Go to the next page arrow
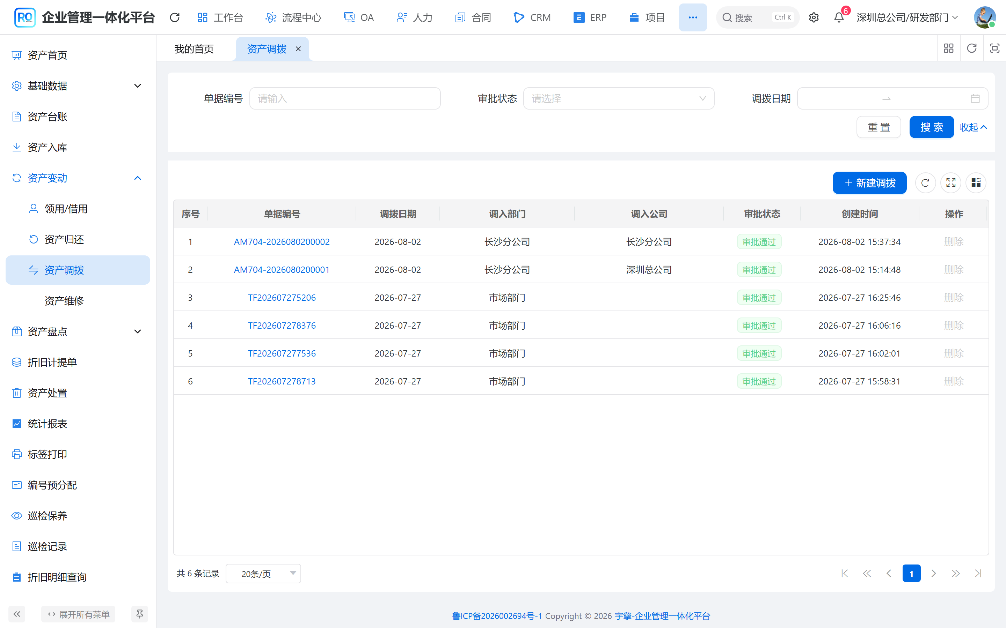The image size is (1006, 628). [x=933, y=574]
